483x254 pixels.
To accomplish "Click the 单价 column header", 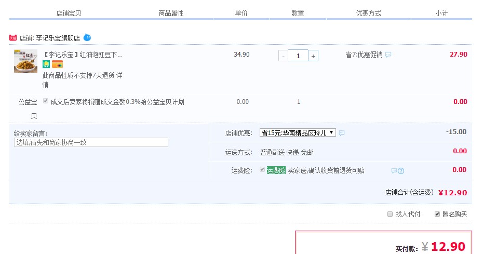I will [x=241, y=14].
